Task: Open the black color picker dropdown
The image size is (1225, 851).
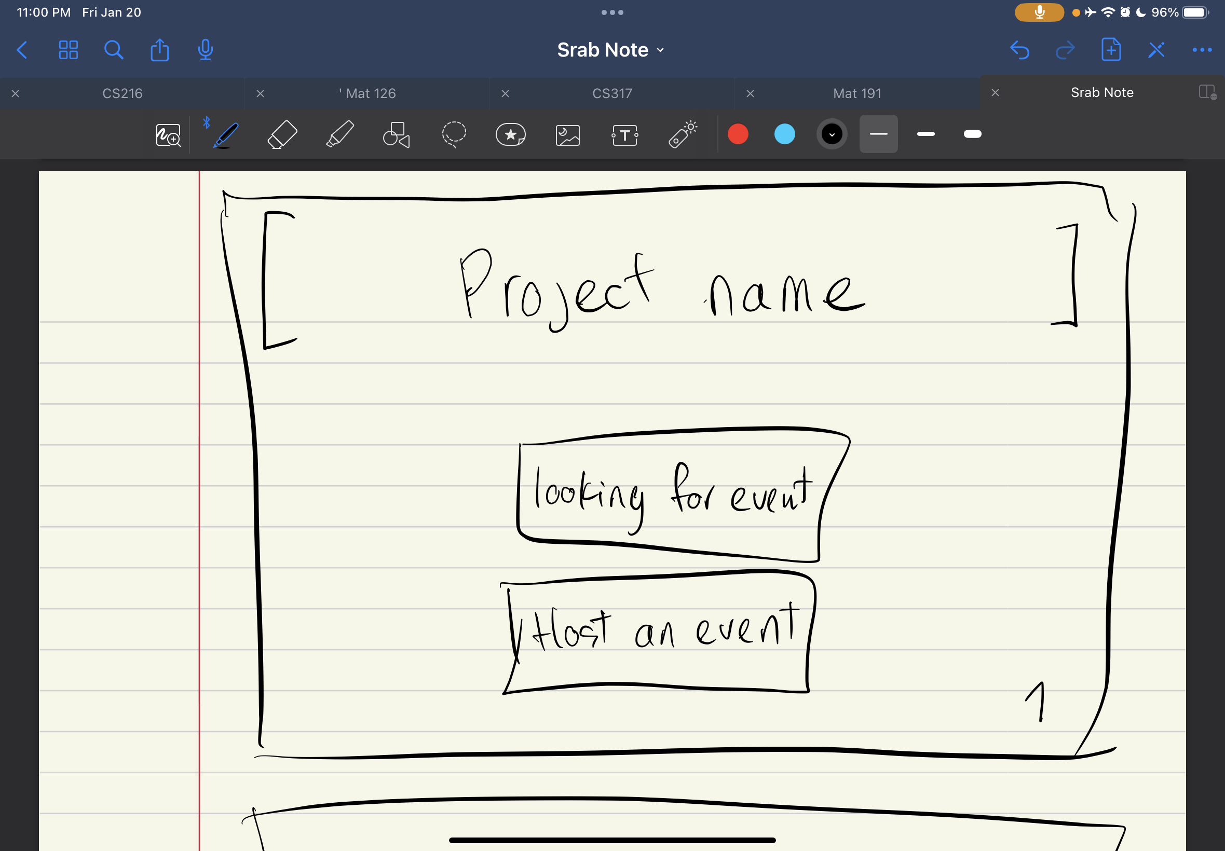Action: point(832,134)
